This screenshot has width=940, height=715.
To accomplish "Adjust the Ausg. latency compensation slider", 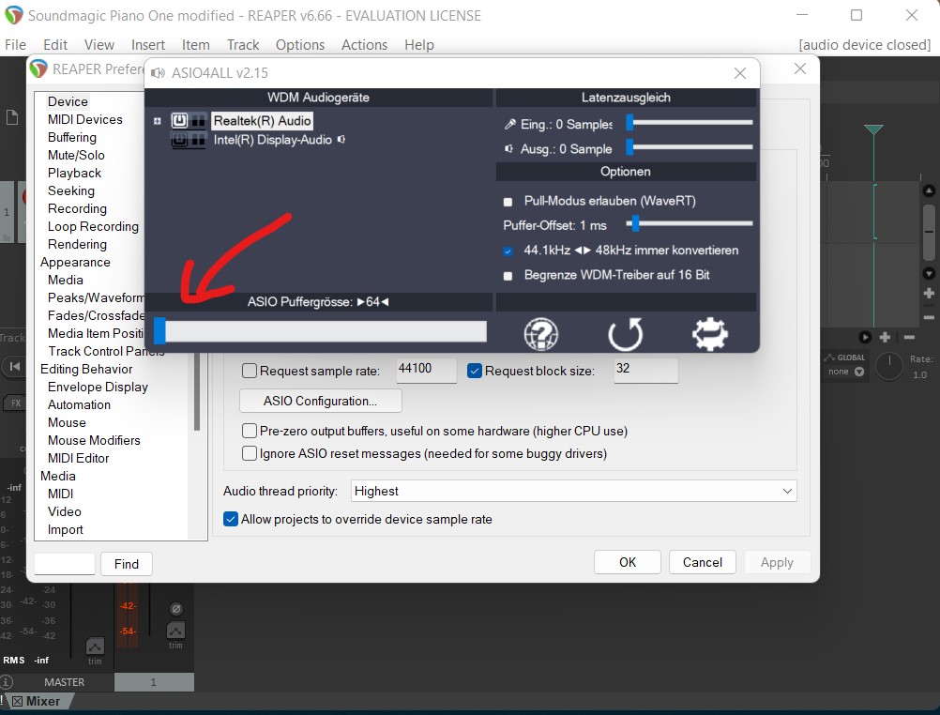I will point(690,147).
